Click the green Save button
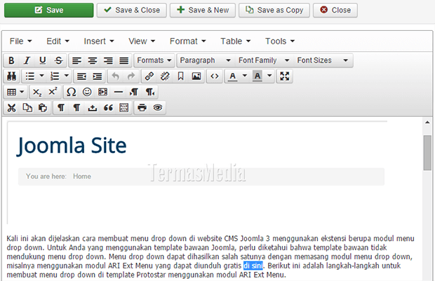The height and width of the screenshot is (281, 435). [x=49, y=11]
